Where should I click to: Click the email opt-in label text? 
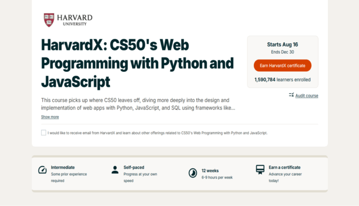[157, 133]
